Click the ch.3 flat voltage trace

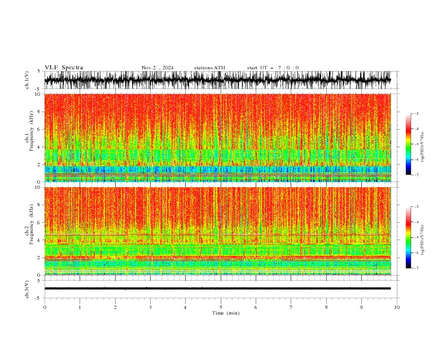217,289
